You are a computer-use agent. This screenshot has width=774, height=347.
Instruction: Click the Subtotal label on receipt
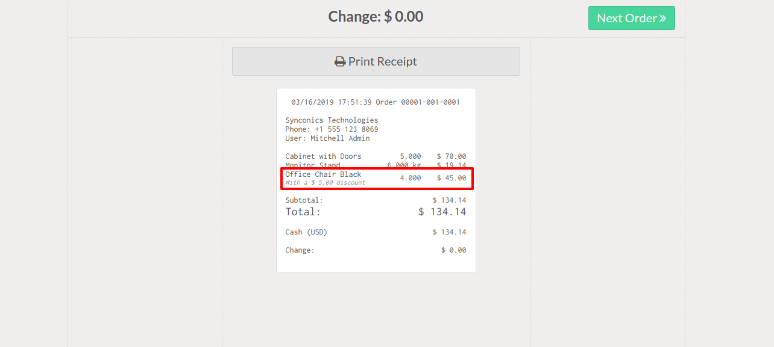point(304,200)
